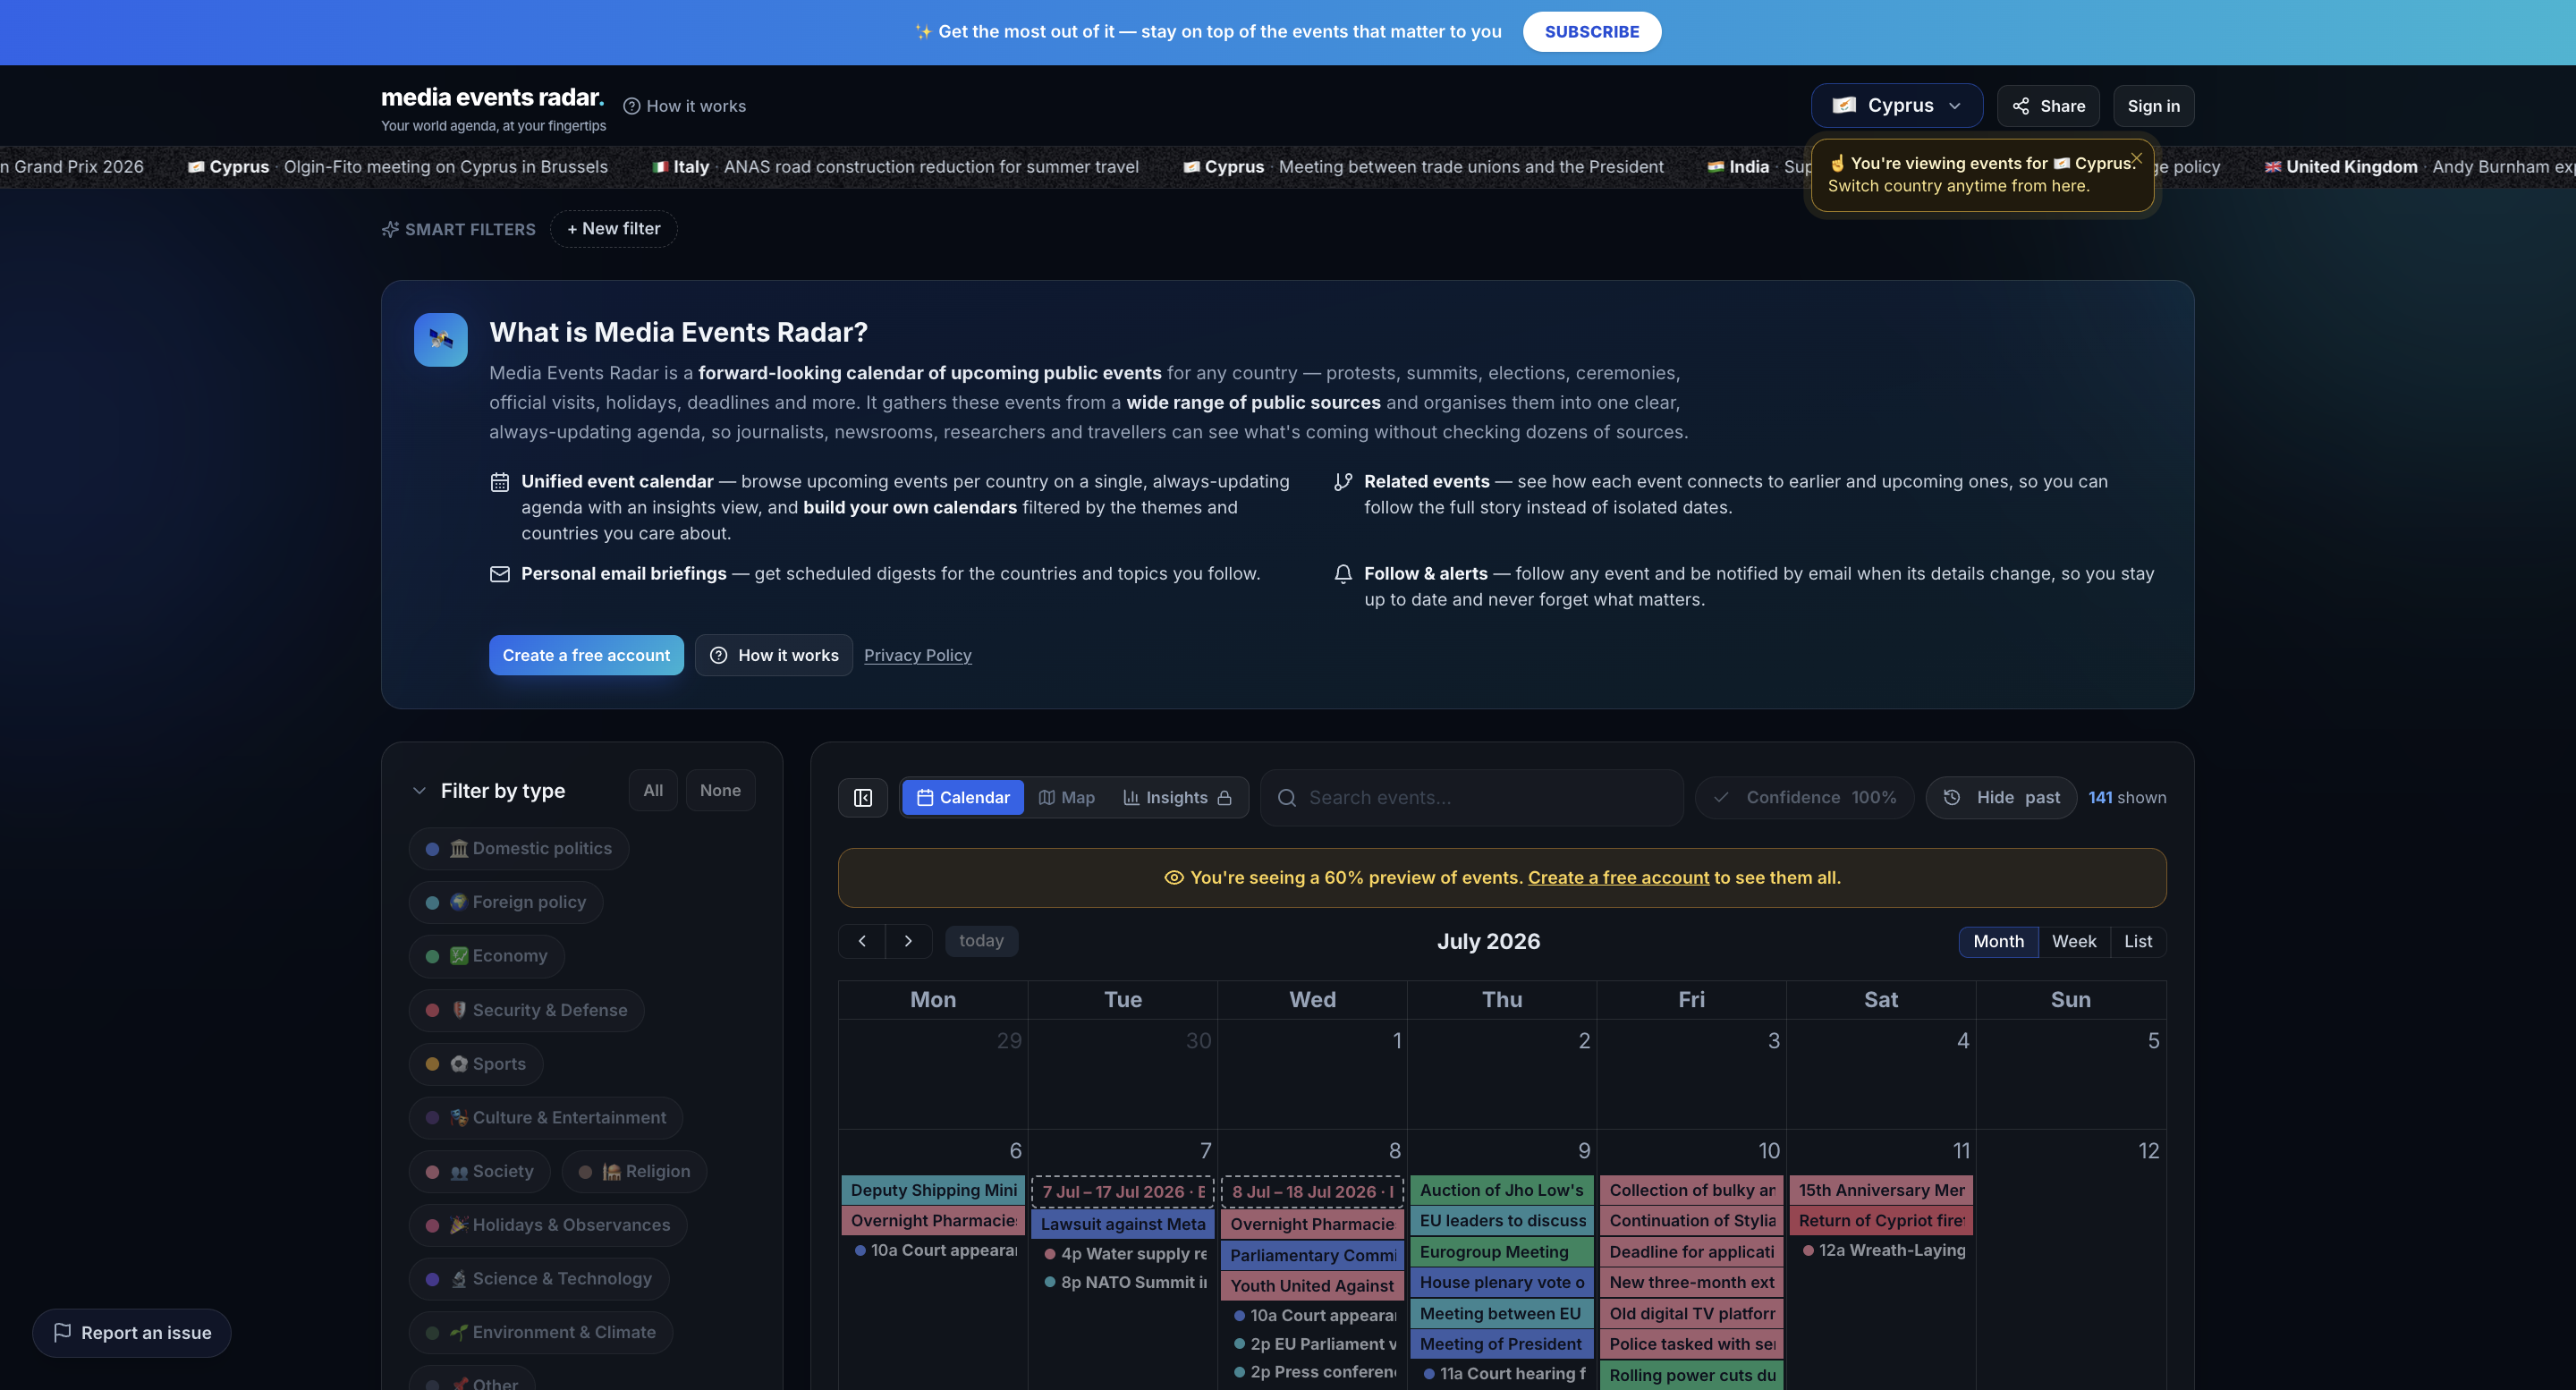The image size is (2576, 1390).
Task: Open Auction of Jho Low's event
Action: [x=1501, y=1190]
